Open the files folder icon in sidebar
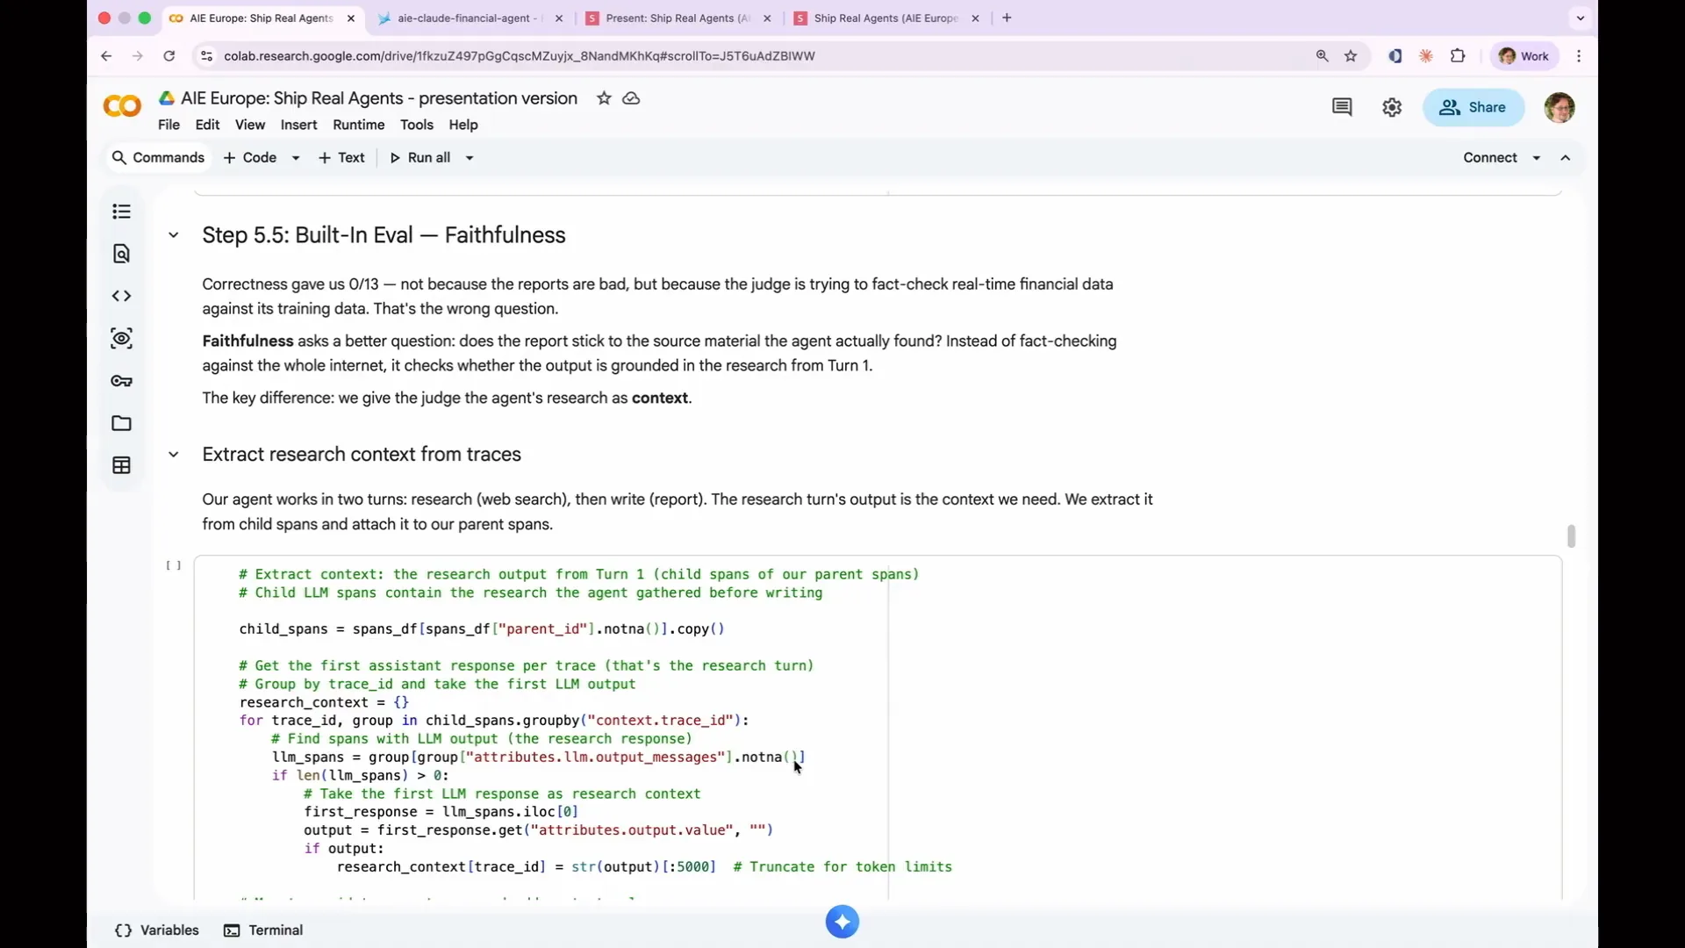 [x=121, y=423]
